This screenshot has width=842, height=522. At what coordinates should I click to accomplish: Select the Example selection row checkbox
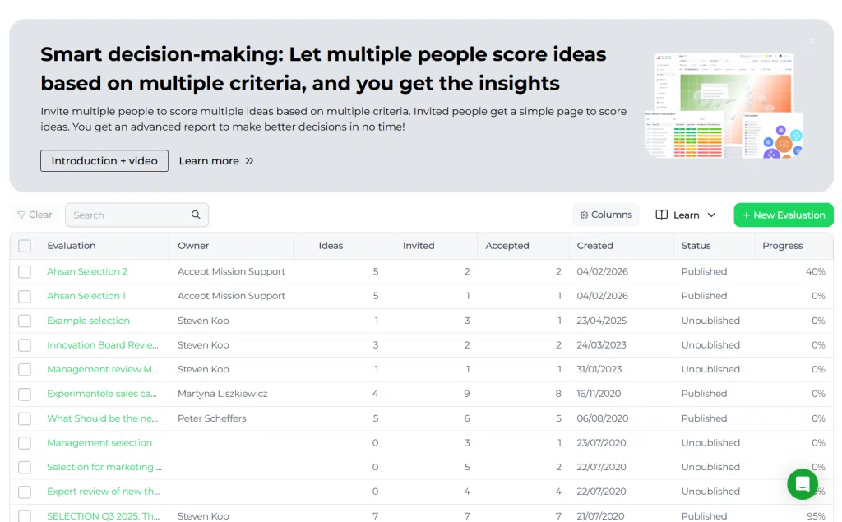[x=25, y=321]
